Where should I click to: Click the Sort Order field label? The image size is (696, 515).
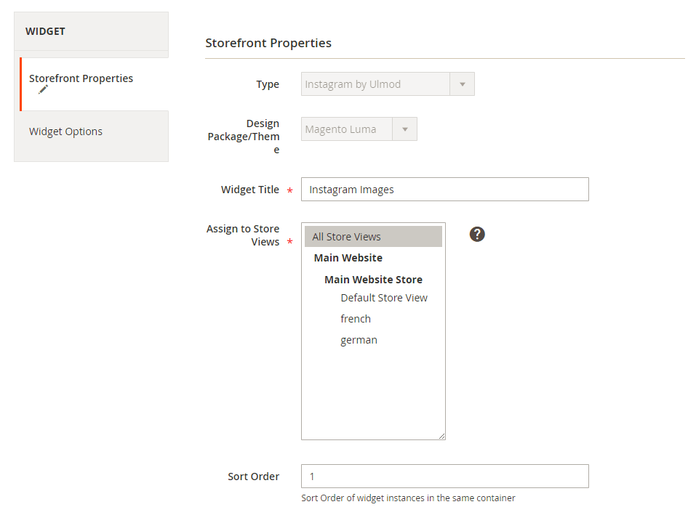253,477
